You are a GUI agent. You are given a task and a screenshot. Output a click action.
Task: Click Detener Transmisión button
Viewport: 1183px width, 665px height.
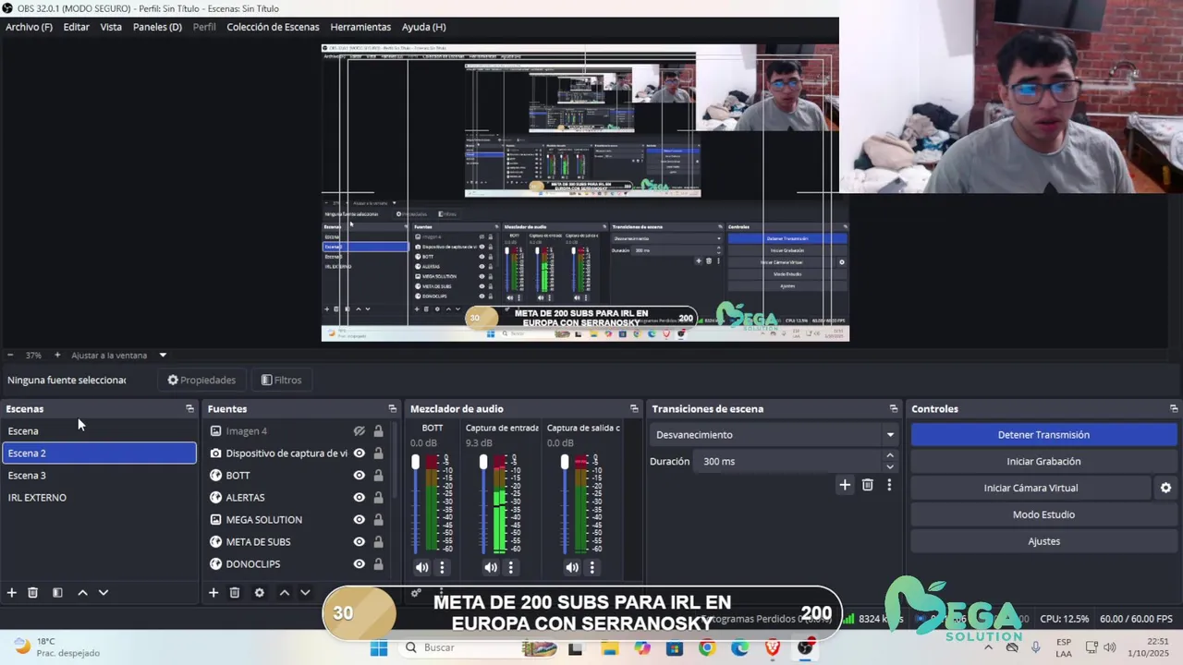[x=1043, y=435]
